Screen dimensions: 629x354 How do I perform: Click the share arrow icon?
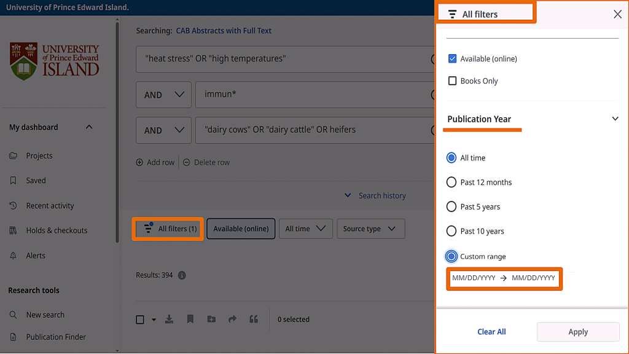pyautogui.click(x=232, y=320)
